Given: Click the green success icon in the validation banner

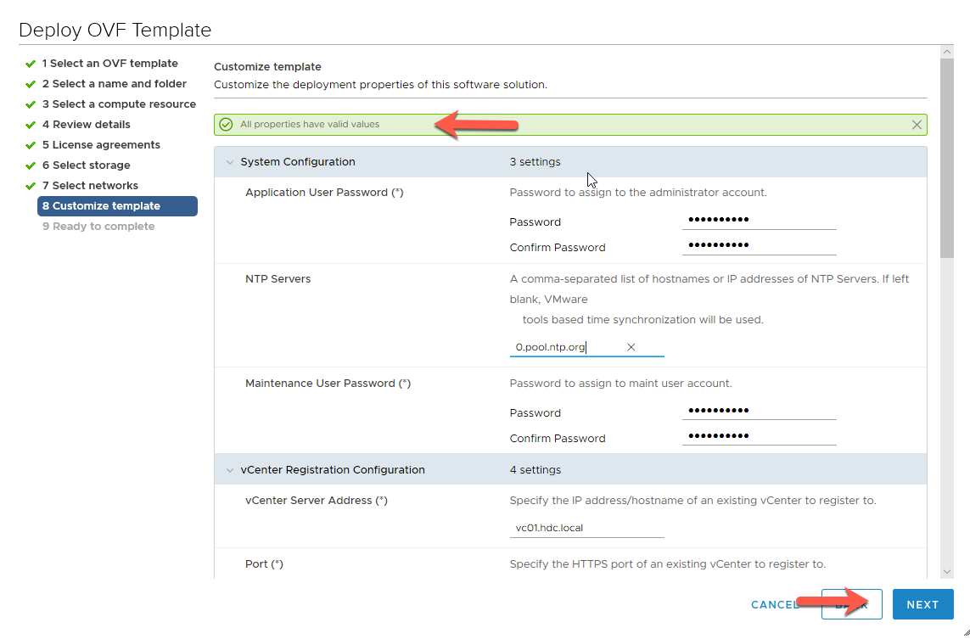Looking at the screenshot, I should 225,124.
